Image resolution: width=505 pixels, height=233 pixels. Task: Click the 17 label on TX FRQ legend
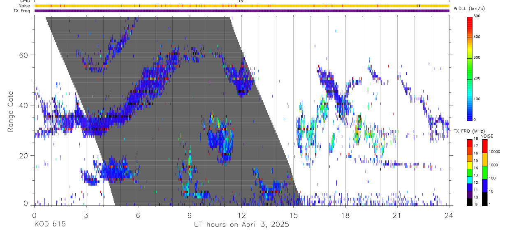[x=476, y=146]
